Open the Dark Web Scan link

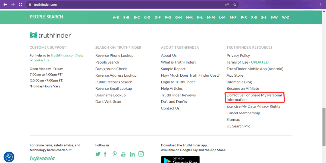[x=108, y=102]
